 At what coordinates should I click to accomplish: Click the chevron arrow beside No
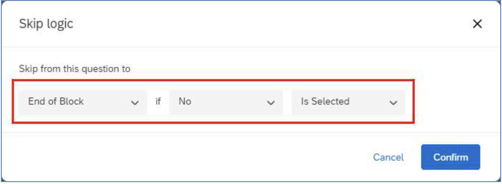point(271,103)
